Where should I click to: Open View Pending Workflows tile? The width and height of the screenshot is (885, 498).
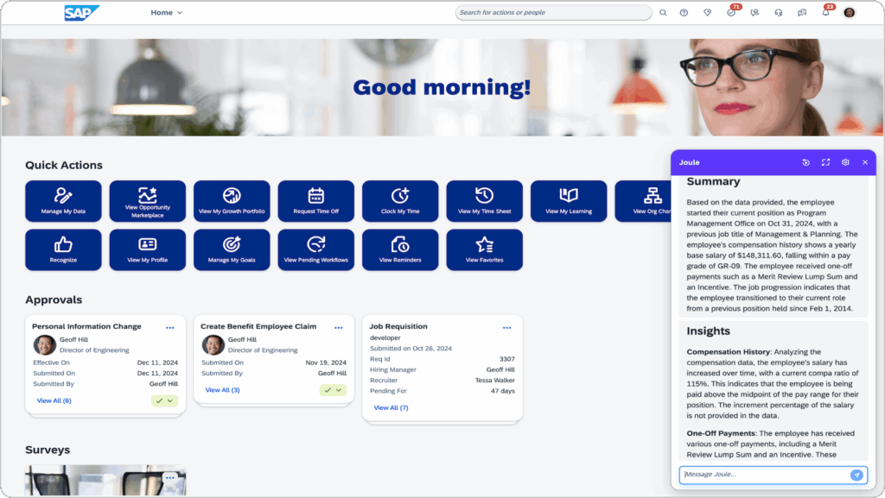[x=316, y=249]
